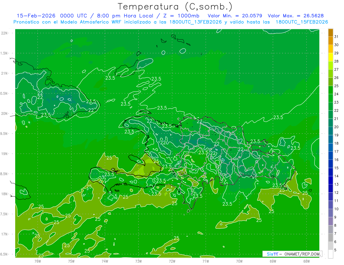Click the "19N" latitude axis label
This screenshot has width=344, height=265.
tap(5, 154)
